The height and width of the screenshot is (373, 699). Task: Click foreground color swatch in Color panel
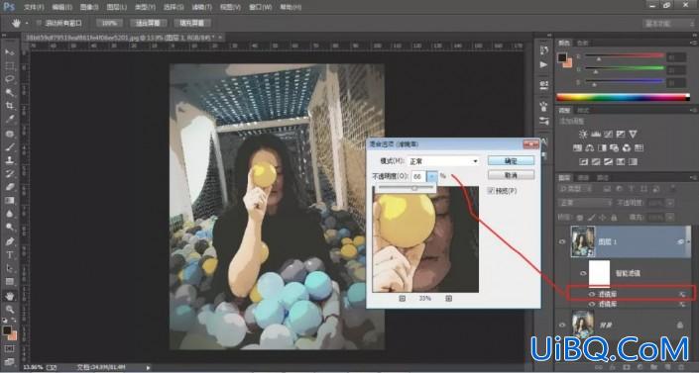(x=562, y=57)
